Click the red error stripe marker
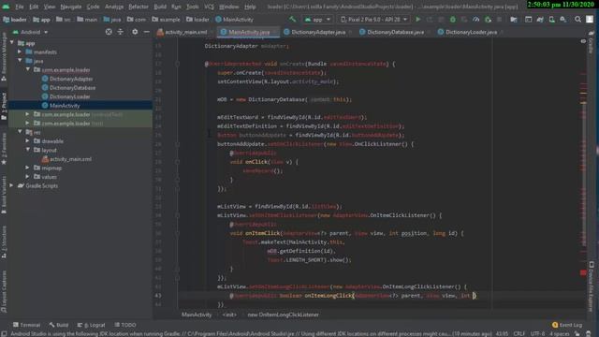Screen dimensions: 599x337 [583, 272]
